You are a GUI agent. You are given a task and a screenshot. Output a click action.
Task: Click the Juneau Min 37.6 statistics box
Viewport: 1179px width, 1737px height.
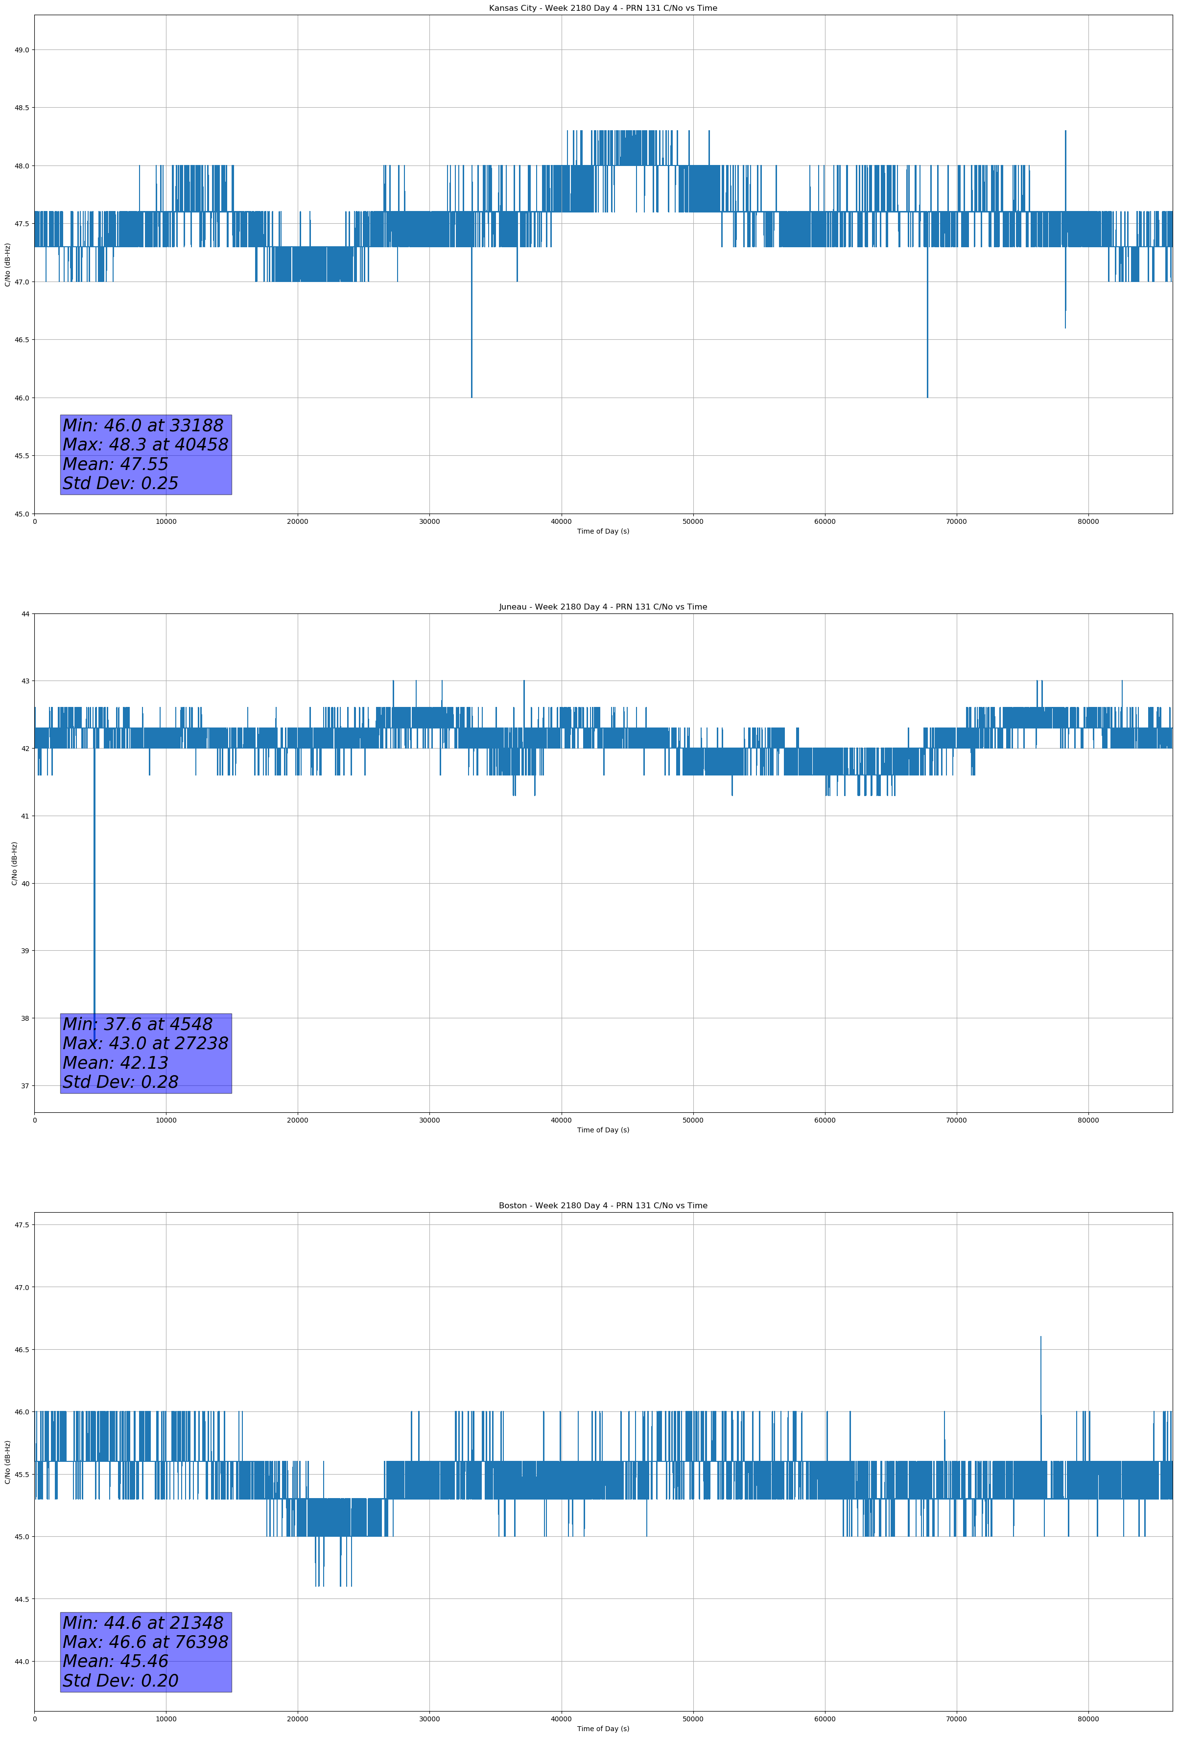146,1053
